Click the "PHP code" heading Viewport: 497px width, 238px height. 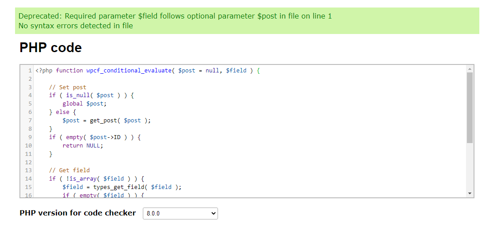coord(51,48)
